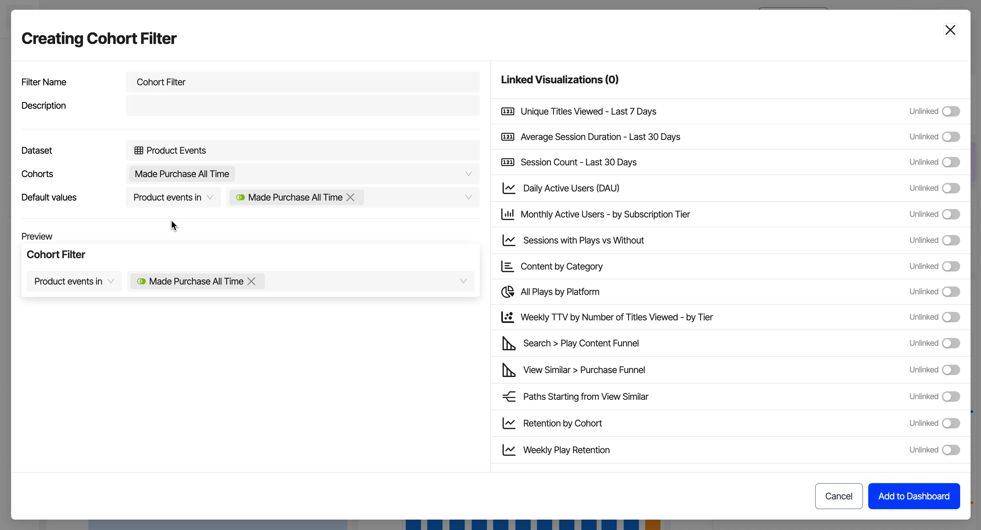Click into the Description input field
The image size is (981, 530).
(x=302, y=105)
